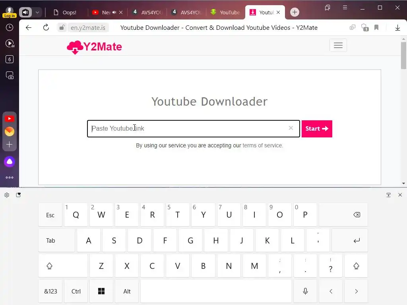Open media player icon in sidebar
Viewport: 407px width, 305px height.
click(x=10, y=43)
